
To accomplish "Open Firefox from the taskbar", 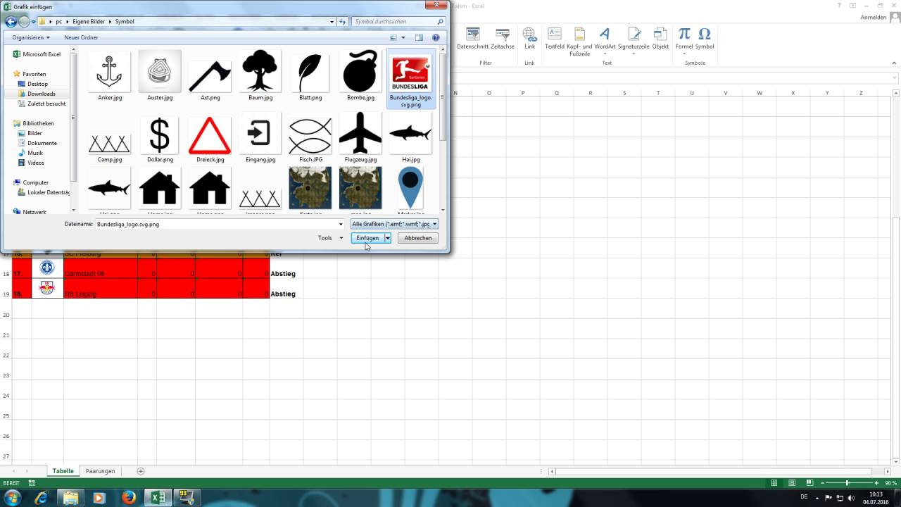I will [128, 498].
